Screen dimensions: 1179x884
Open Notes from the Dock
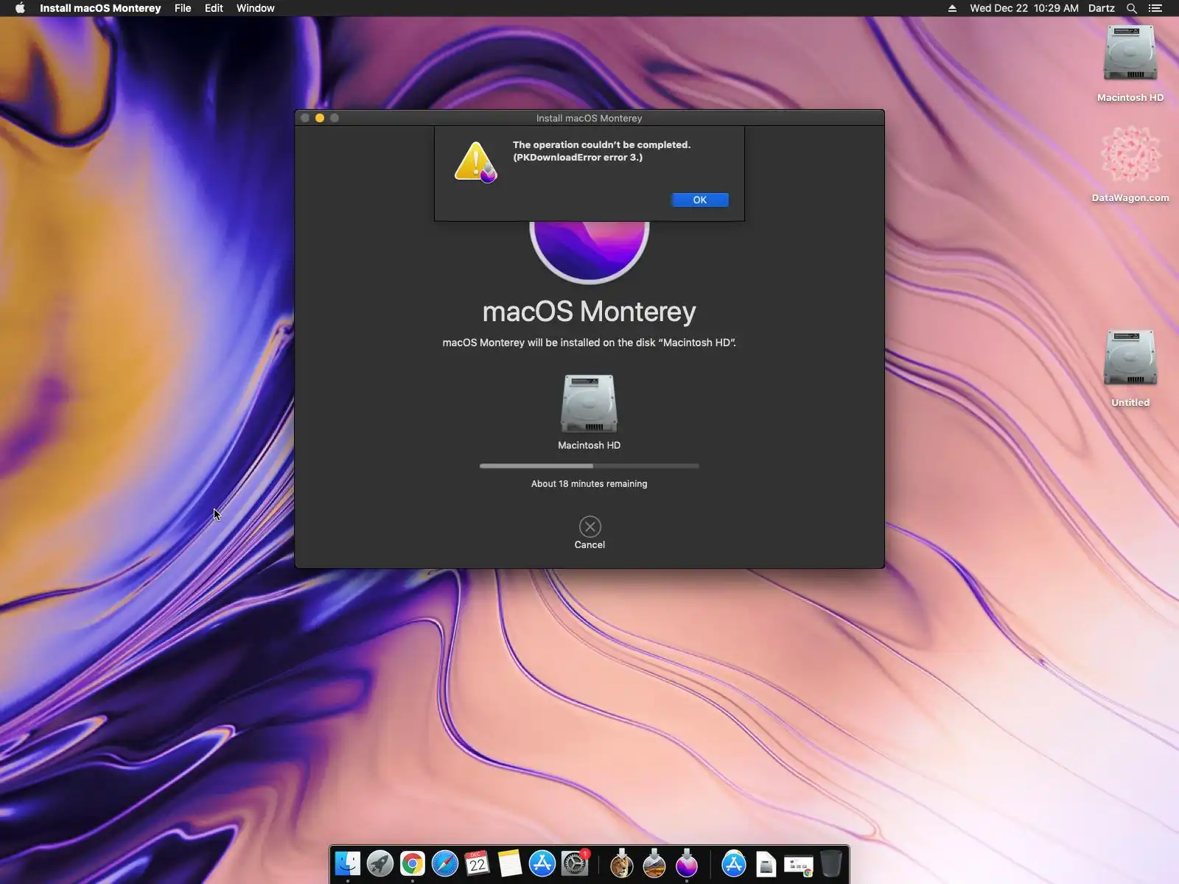coord(510,863)
